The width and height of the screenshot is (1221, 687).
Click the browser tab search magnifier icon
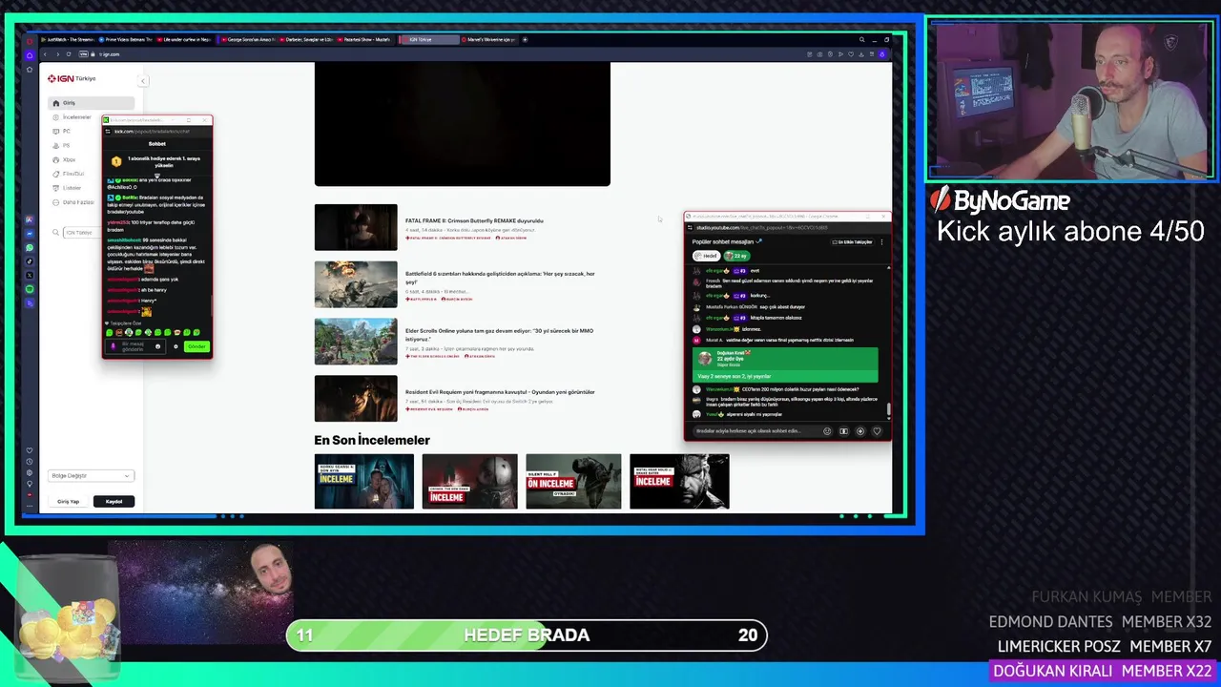[x=861, y=40]
